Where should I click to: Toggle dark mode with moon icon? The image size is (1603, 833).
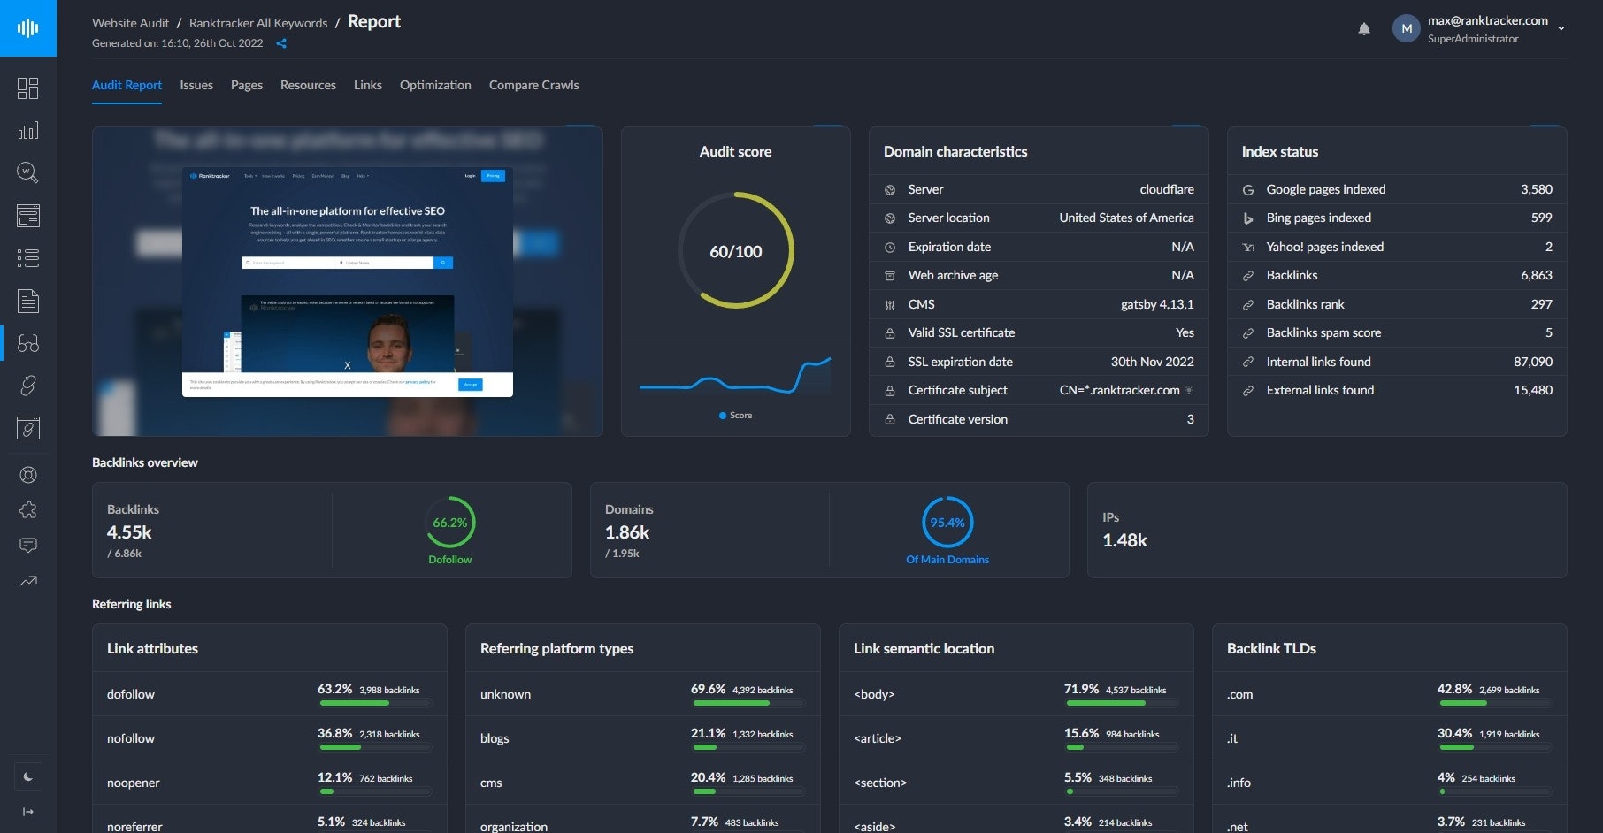click(x=28, y=776)
